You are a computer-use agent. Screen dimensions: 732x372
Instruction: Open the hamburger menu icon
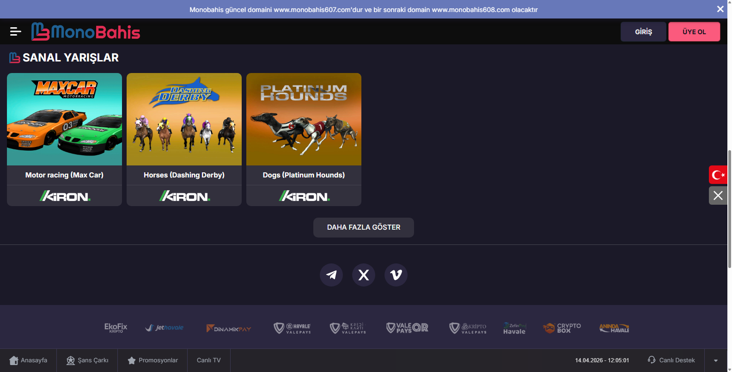pyautogui.click(x=16, y=31)
